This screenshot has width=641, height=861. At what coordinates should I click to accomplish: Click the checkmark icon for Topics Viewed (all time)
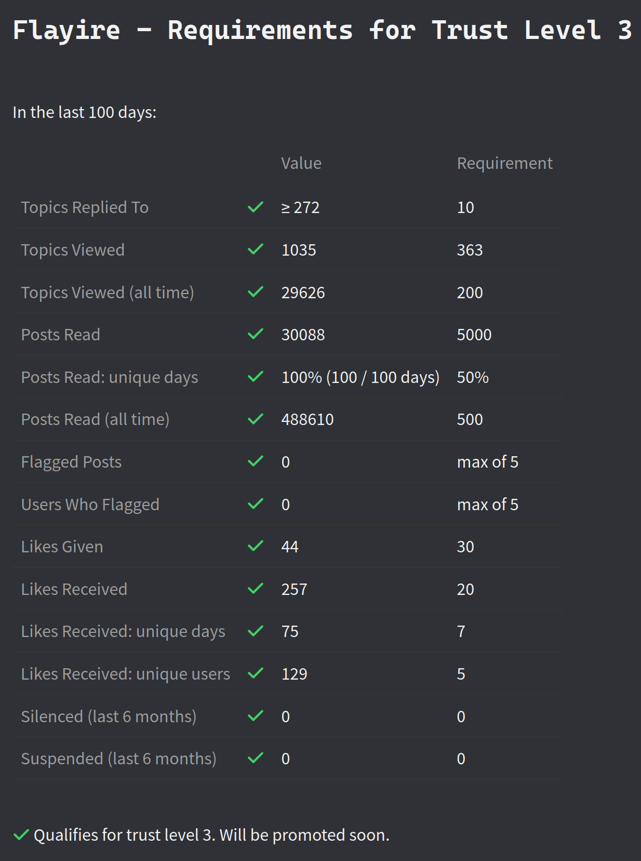[x=256, y=292]
